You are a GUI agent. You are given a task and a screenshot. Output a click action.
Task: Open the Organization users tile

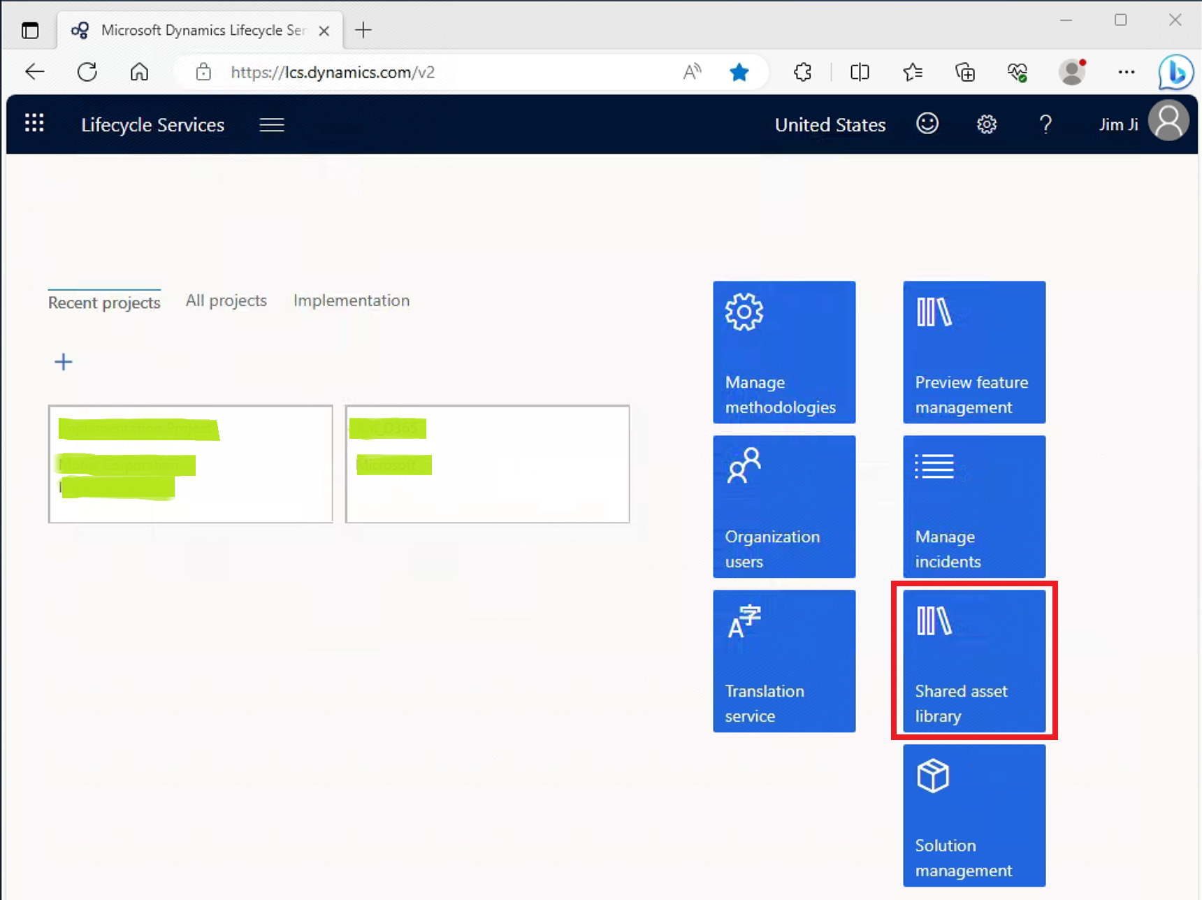coord(784,507)
